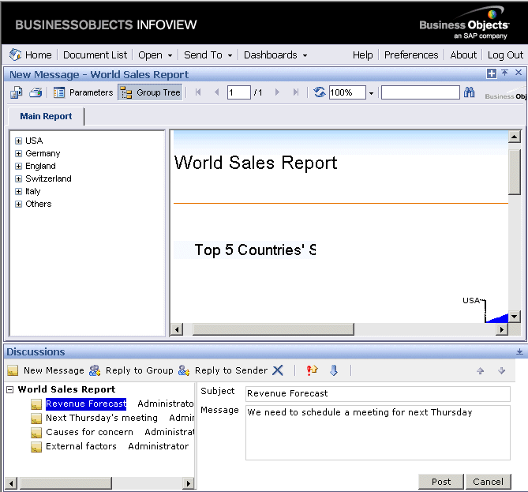The image size is (528, 492).
Task: Expand the Italy group node
Action: click(18, 191)
